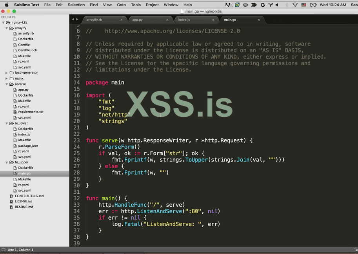Open package.json in the sidebar
Image resolution: width=358 pixels, height=254 pixels.
click(x=28, y=146)
